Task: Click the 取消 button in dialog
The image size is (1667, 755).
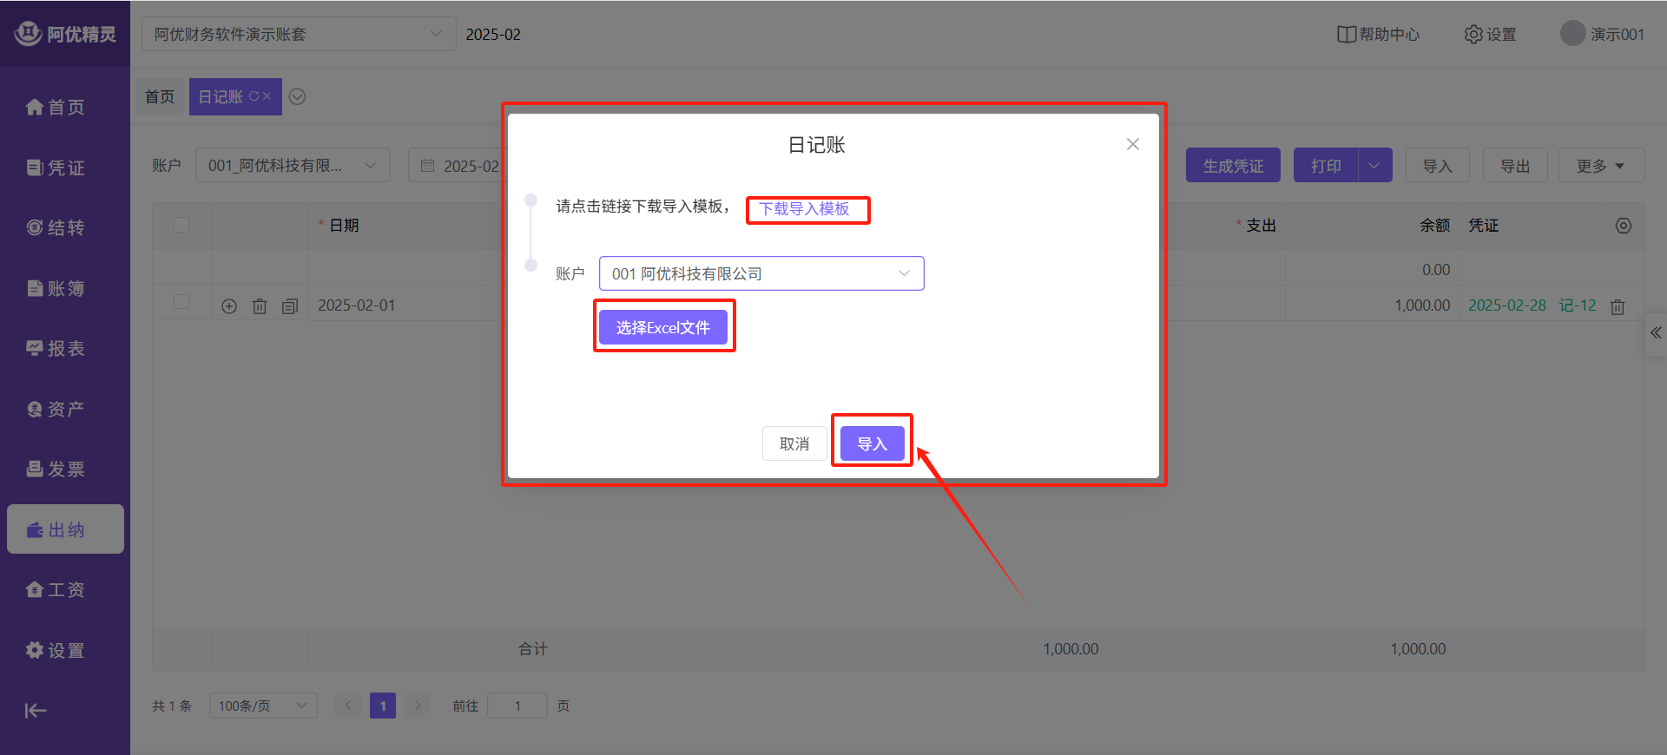Action: [x=794, y=443]
